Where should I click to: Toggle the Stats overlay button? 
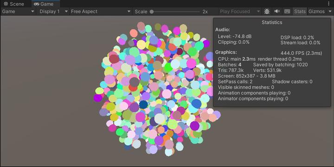300,12
